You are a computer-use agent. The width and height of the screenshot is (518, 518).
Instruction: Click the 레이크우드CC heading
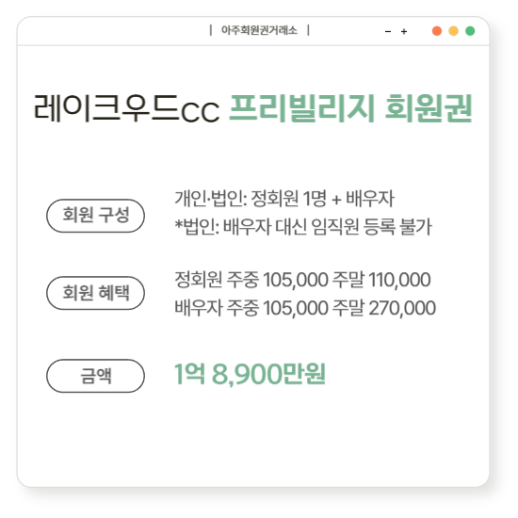127,108
